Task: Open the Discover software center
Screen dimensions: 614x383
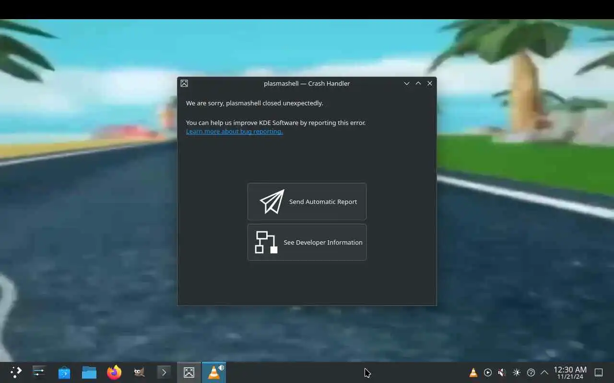Action: 64,372
